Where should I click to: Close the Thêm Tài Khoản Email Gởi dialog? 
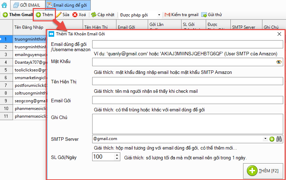279,34
